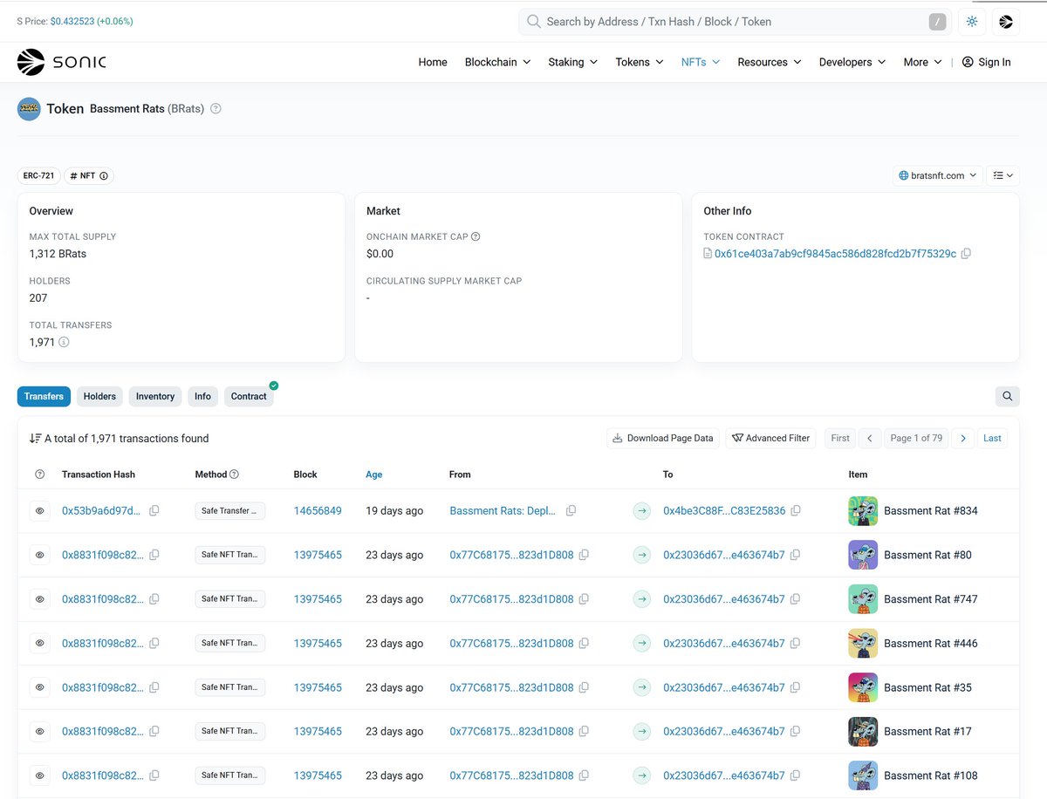The width and height of the screenshot is (1047, 799).
Task: Switch to the Contract tab
Action: [249, 396]
